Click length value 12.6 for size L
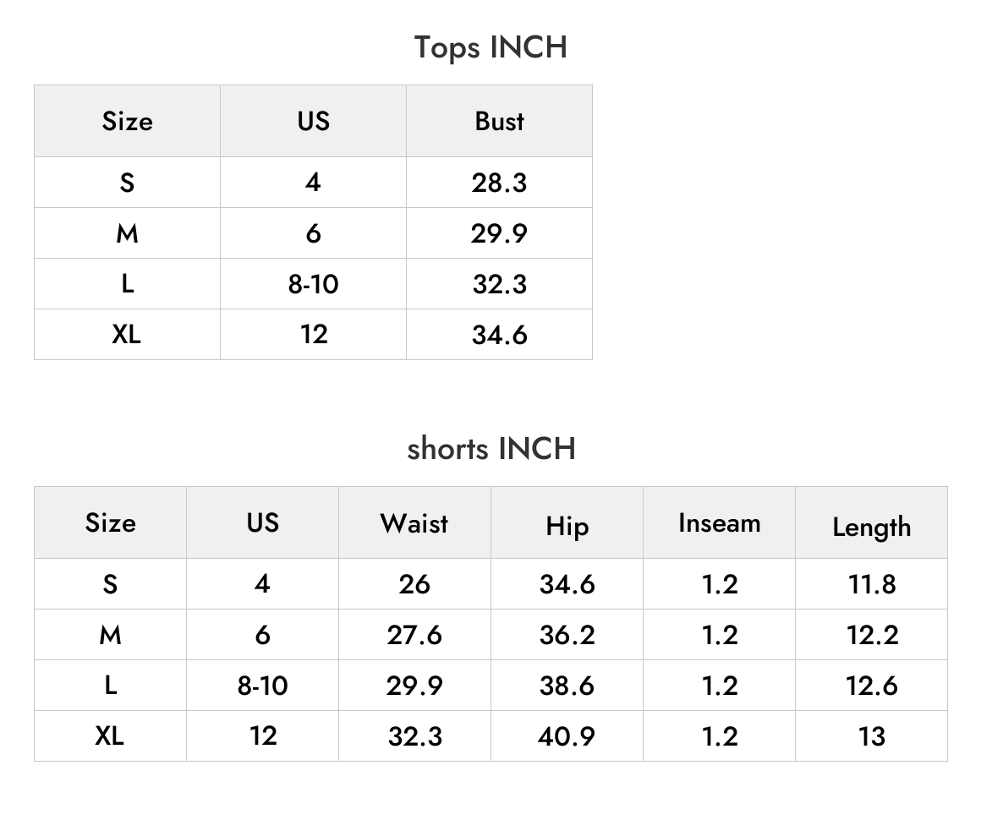 tap(872, 686)
